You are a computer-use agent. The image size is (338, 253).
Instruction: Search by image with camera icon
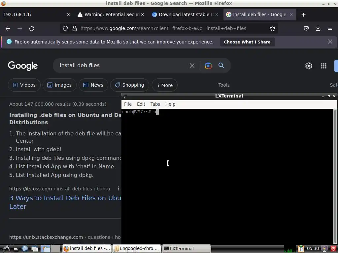208,66
